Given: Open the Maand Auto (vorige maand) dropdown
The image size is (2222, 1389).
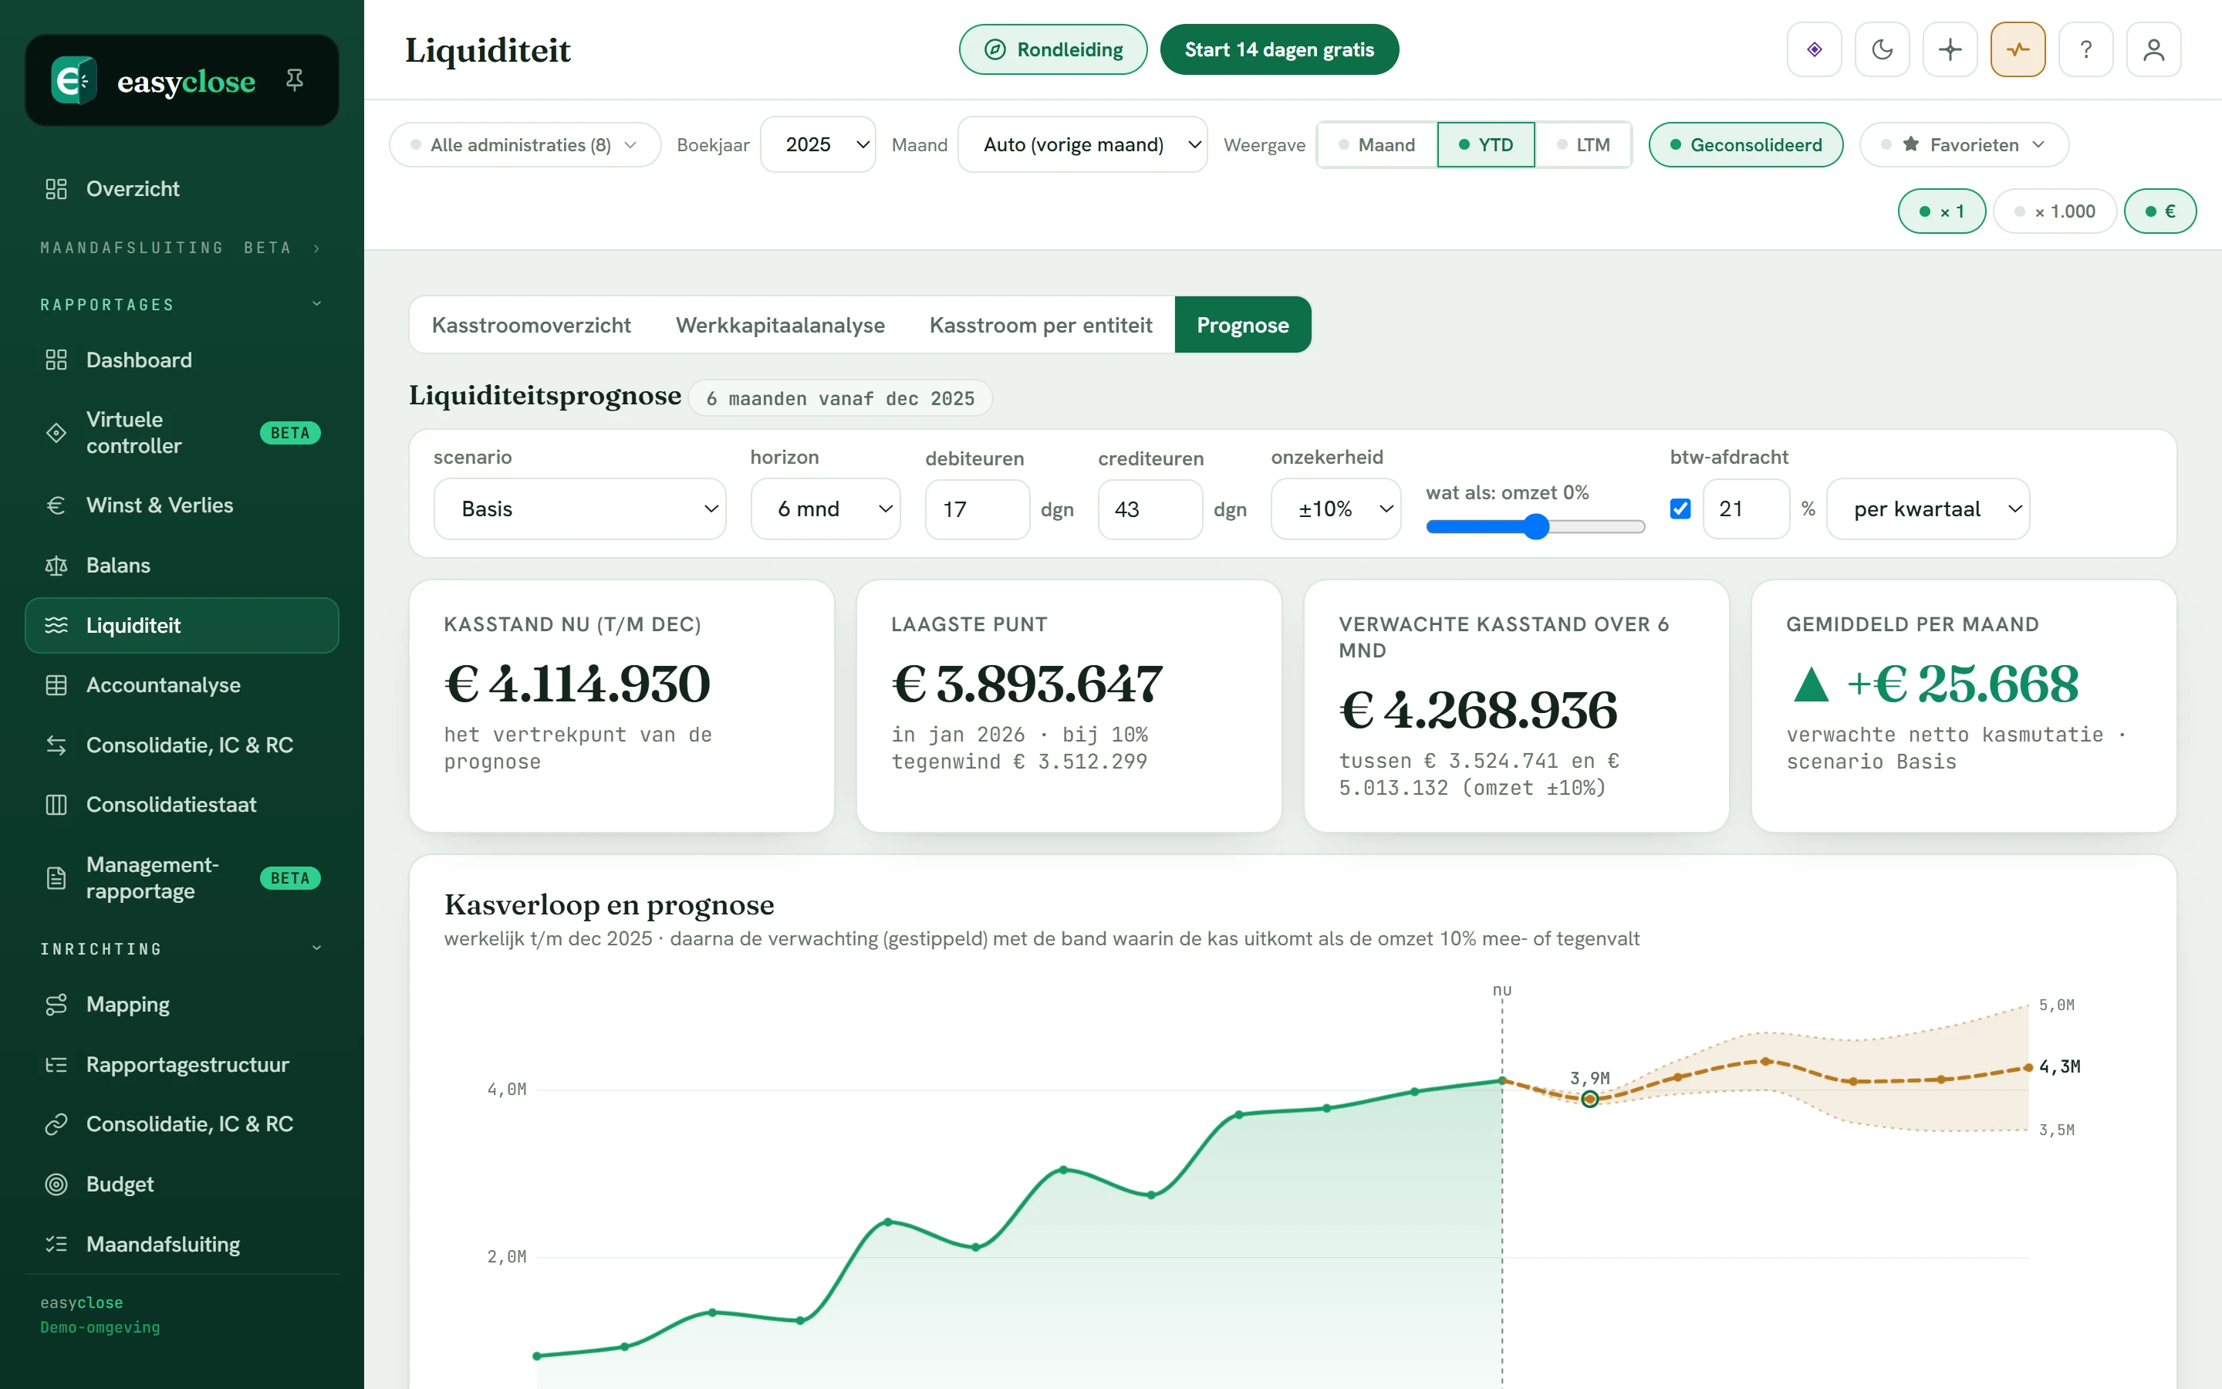Looking at the screenshot, I should [x=1082, y=144].
